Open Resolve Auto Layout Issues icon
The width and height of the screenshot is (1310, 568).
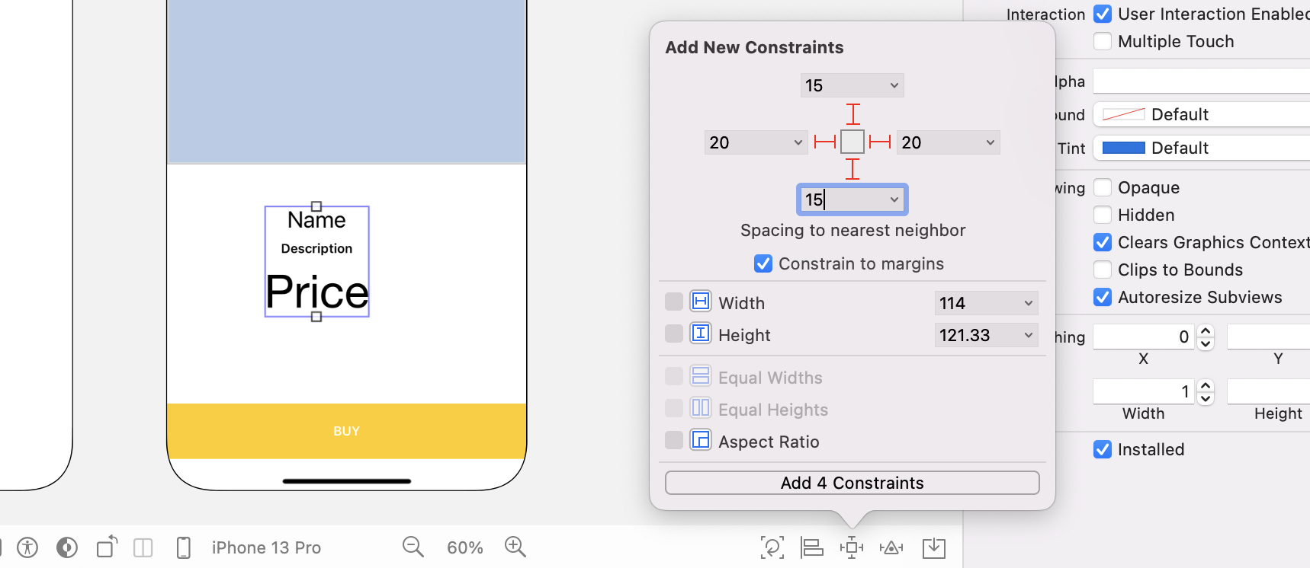coord(891,547)
